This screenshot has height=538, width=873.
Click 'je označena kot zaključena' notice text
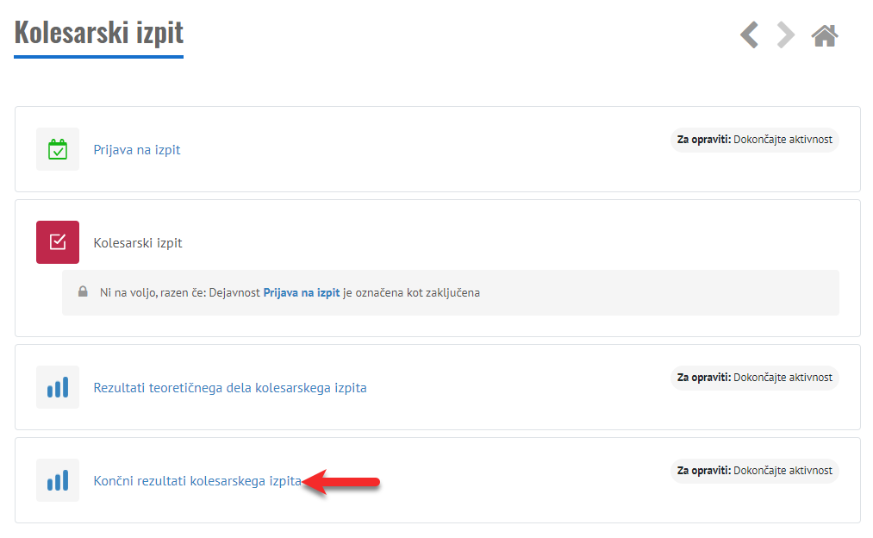pyautogui.click(x=411, y=292)
